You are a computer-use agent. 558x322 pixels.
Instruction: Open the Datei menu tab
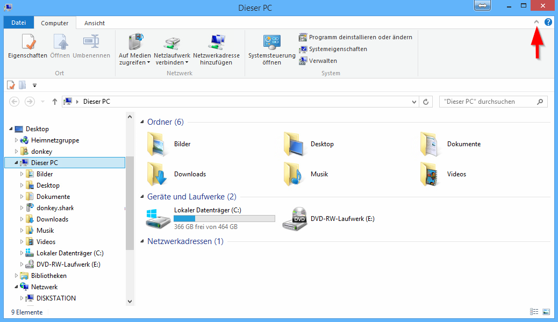18,23
